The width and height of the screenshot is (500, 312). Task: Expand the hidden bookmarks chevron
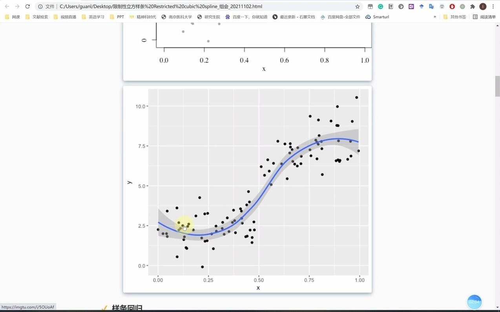tap(434, 17)
